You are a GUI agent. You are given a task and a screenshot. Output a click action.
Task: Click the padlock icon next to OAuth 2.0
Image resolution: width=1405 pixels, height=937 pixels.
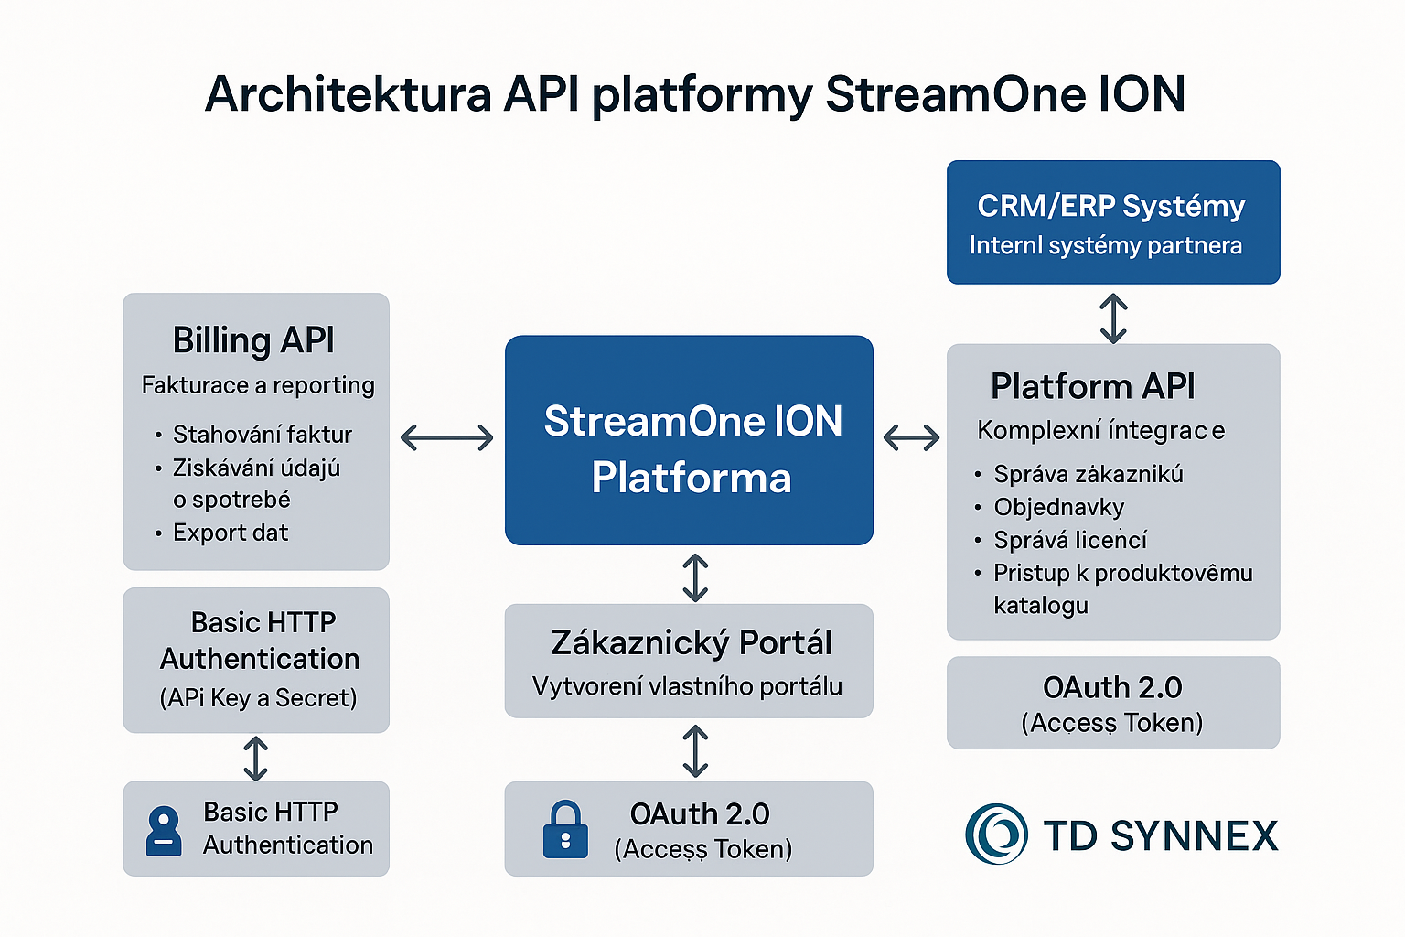tap(565, 830)
